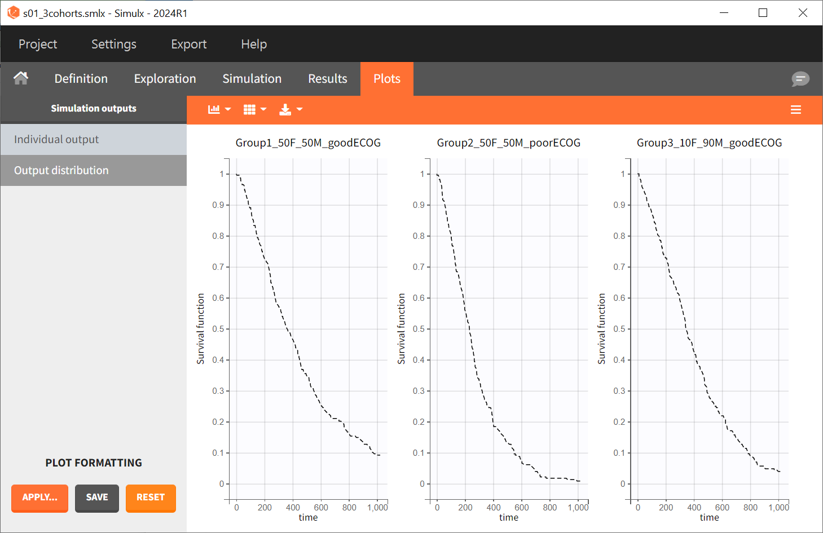823x533 pixels.
Task: Open the hamburger menu in orange toolbar
Action: [795, 110]
